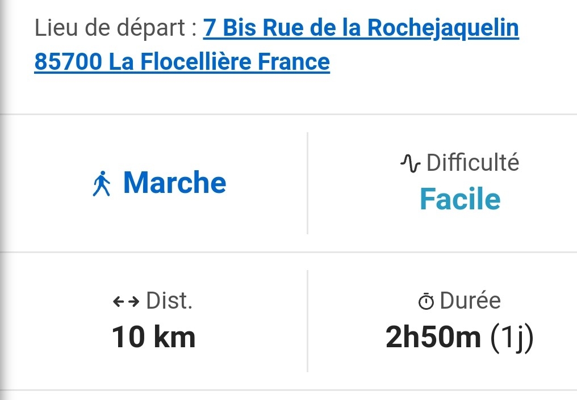This screenshot has width=577, height=400.
Task: Click the 10 km distance value
Action: [x=153, y=337]
